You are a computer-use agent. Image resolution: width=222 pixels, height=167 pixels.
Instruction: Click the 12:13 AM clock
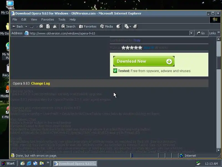tap(211, 164)
